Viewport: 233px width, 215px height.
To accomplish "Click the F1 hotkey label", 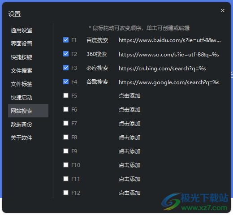I will [x=74, y=40].
